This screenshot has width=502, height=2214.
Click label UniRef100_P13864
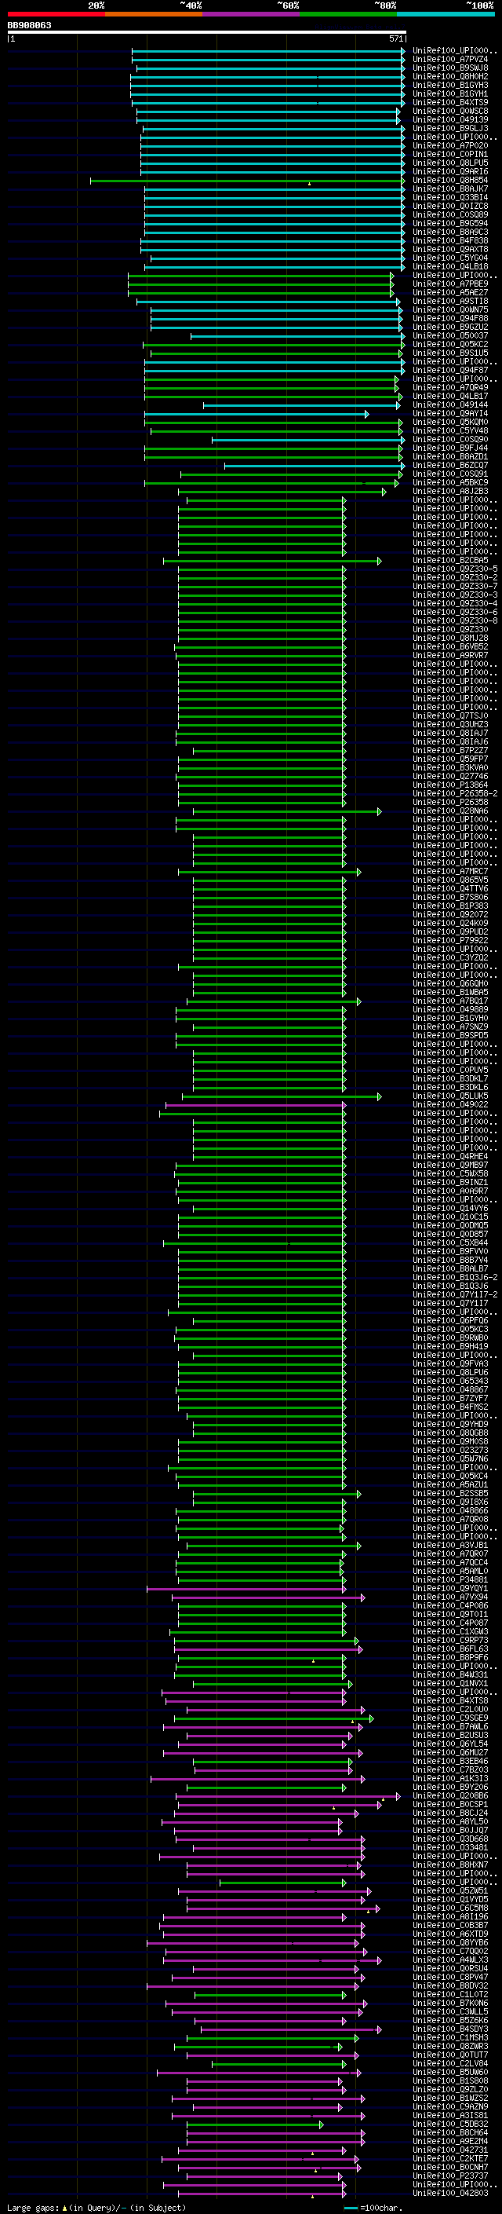(450, 785)
